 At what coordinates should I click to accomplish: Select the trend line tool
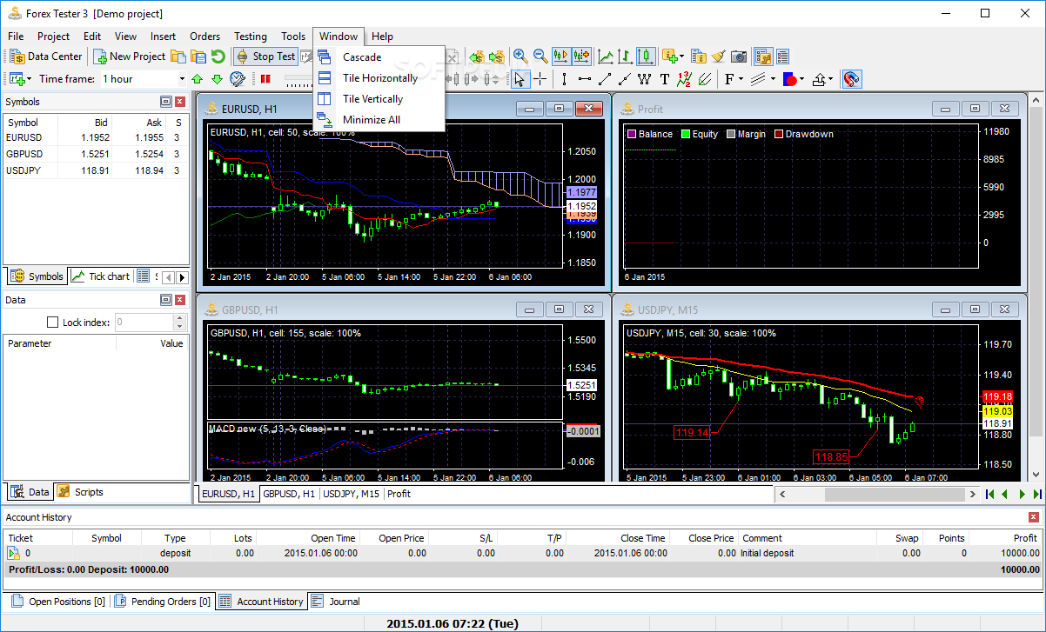[x=604, y=79]
